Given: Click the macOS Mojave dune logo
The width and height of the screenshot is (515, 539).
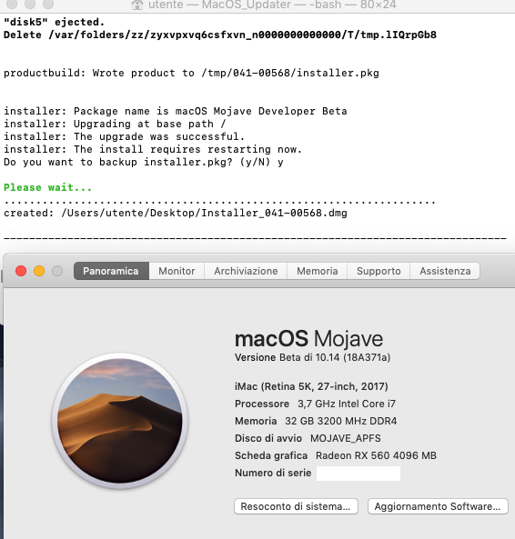Looking at the screenshot, I should (120, 421).
